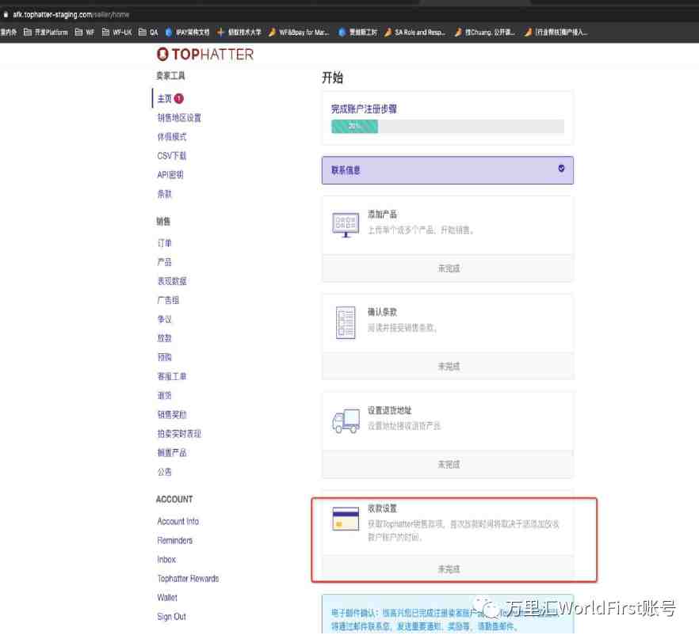
Task: Open 休假模式 in the sidebar
Action: [x=172, y=137]
